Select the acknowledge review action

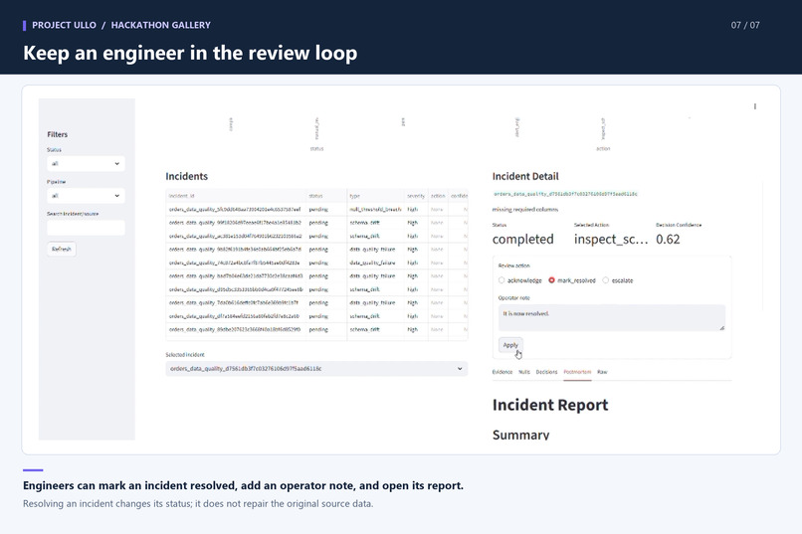pyautogui.click(x=520, y=280)
